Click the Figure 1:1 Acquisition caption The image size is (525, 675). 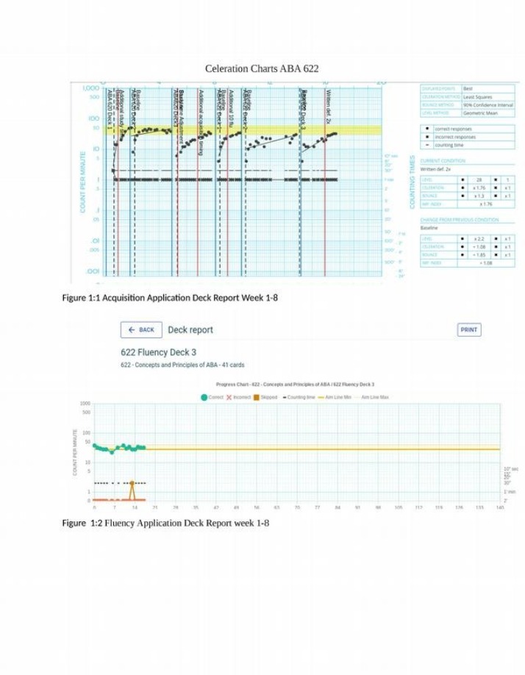(x=170, y=298)
